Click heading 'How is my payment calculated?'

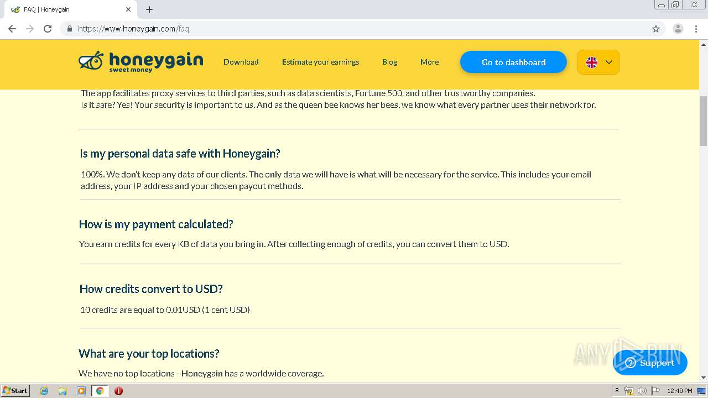pos(156,224)
